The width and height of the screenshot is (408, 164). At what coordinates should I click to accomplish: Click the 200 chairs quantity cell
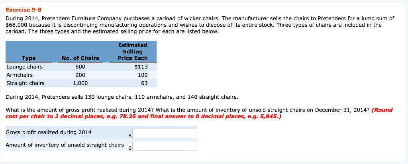click(x=80, y=75)
